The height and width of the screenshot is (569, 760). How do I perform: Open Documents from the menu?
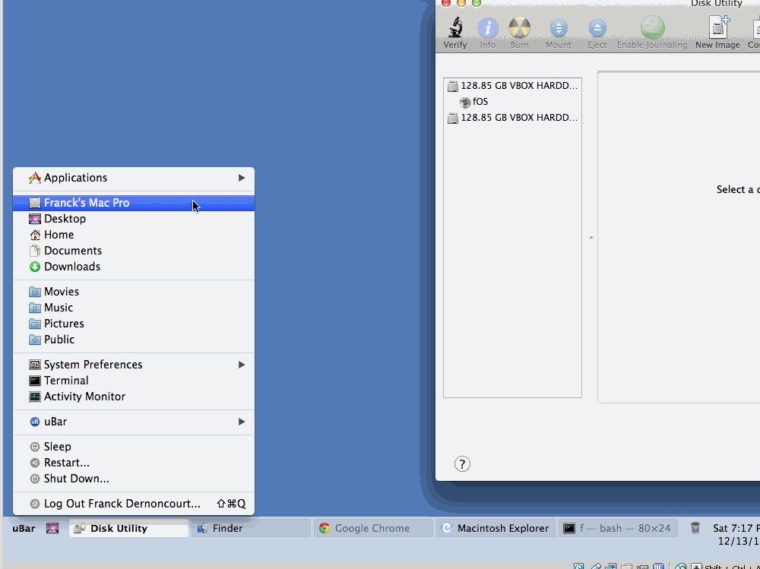tap(134, 251)
